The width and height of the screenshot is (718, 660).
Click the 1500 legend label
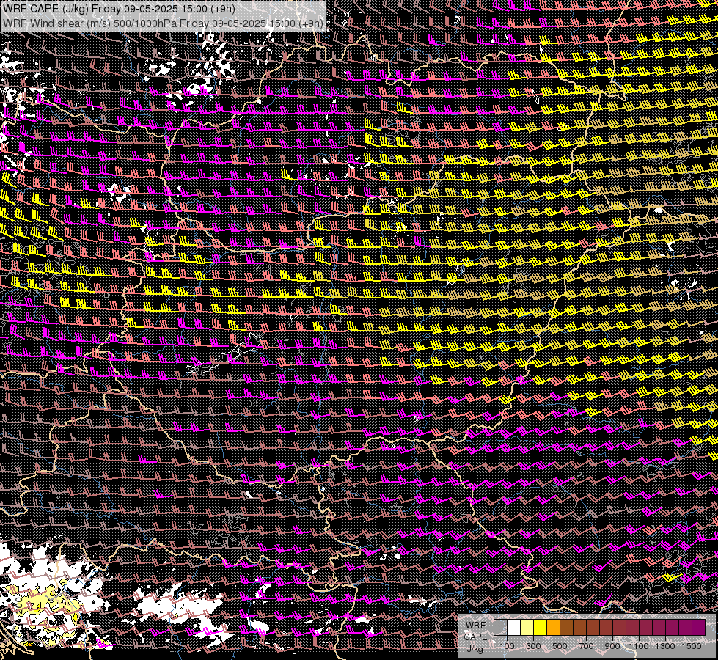(692, 646)
